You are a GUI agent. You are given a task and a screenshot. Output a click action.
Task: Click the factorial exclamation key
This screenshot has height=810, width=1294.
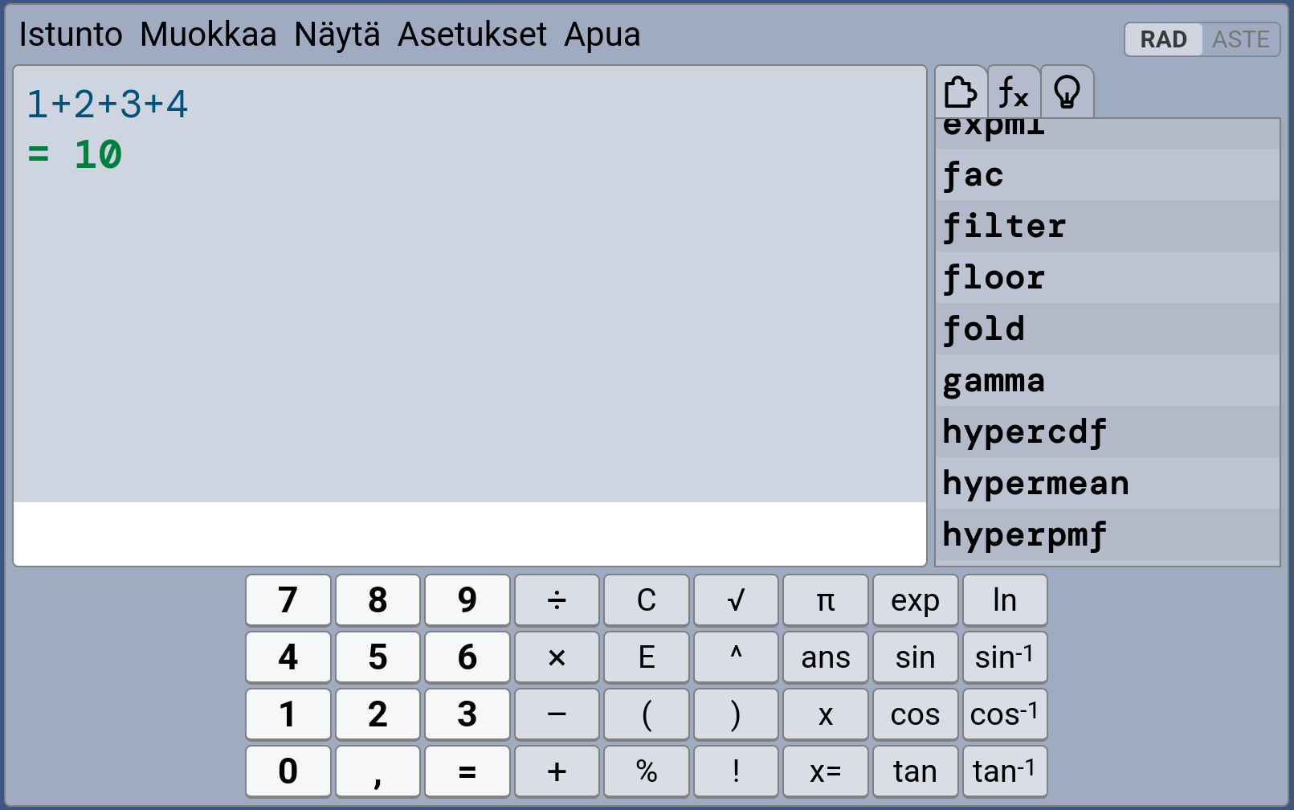[735, 771]
